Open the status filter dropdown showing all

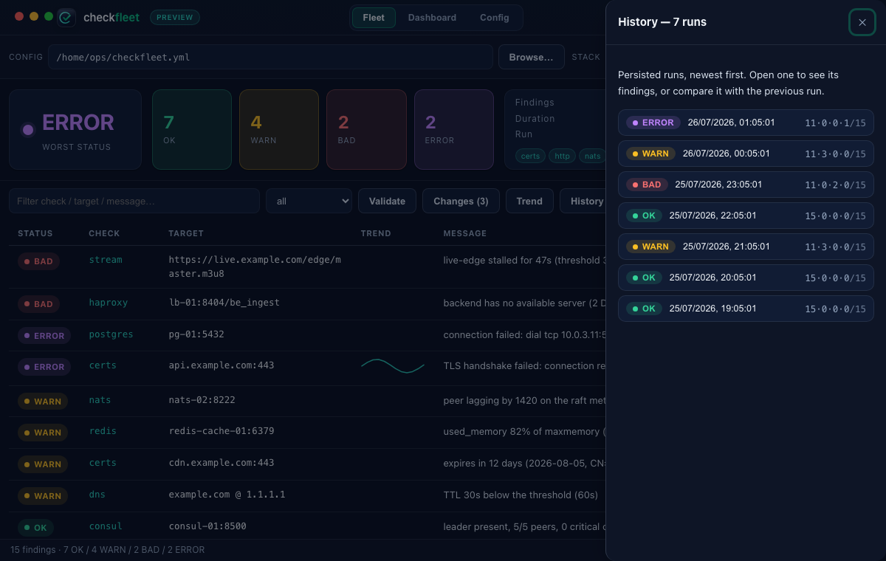(x=309, y=201)
